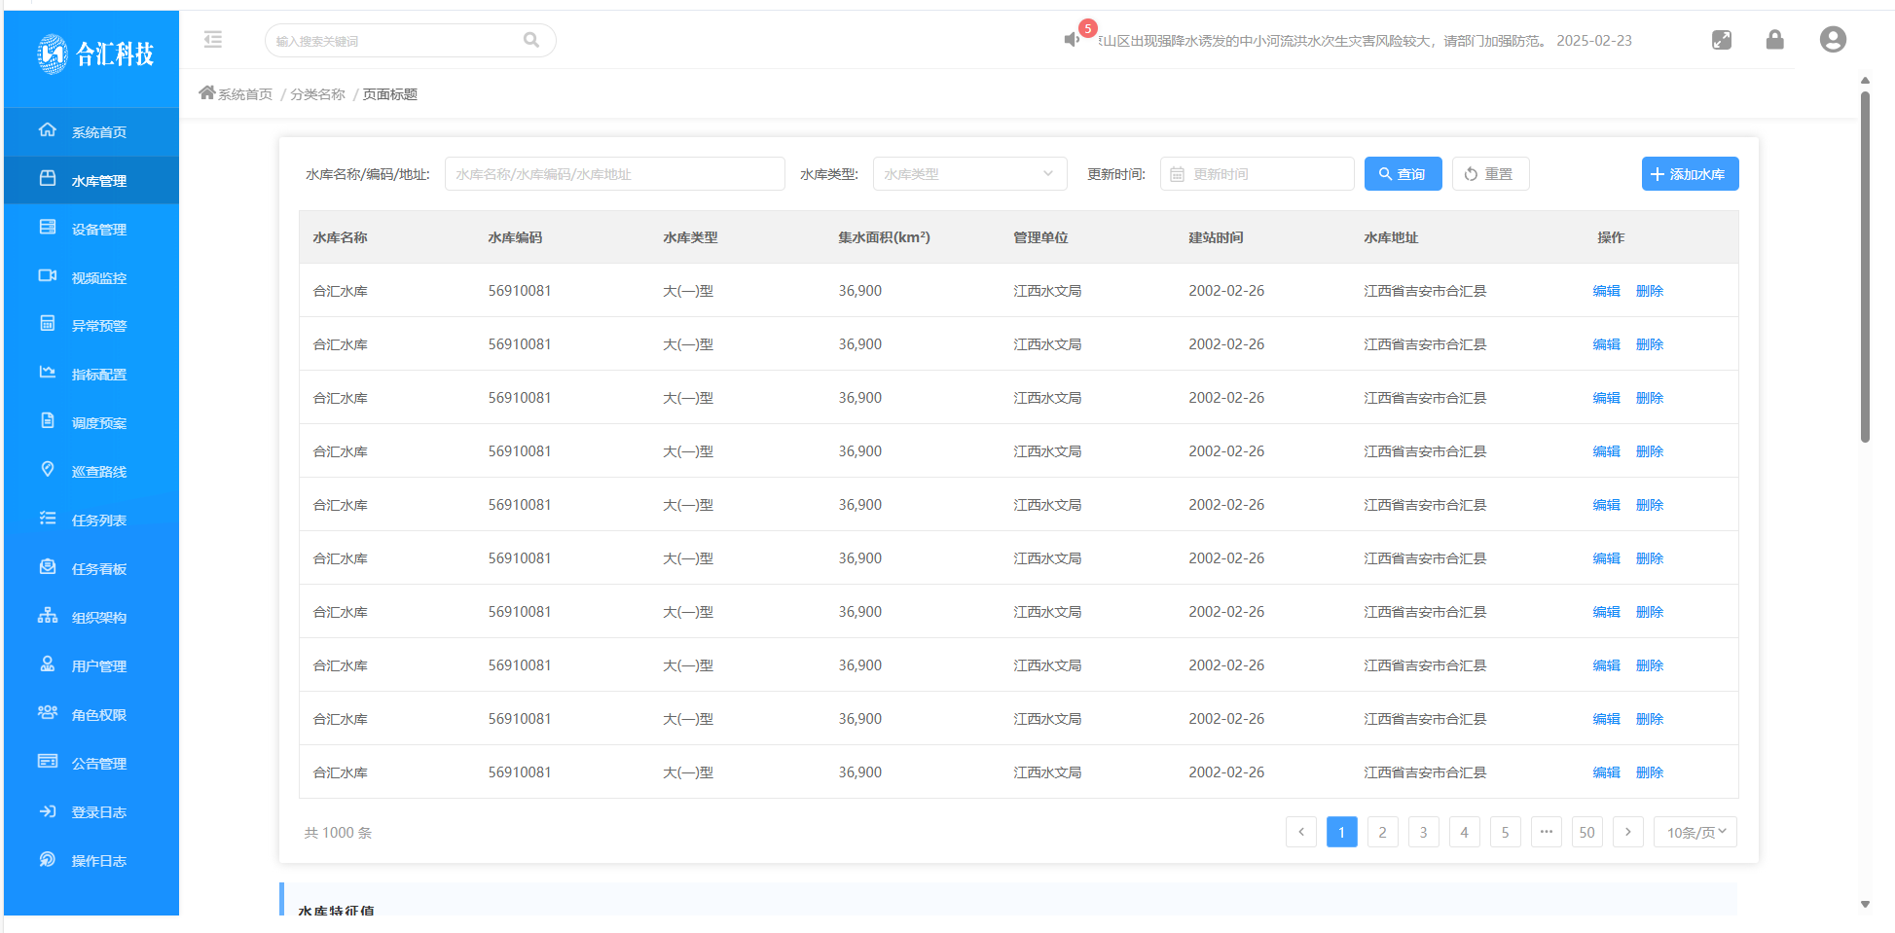Collapse the sidebar menu icon
Viewport: 1895px width, 933px height.
[x=213, y=40]
